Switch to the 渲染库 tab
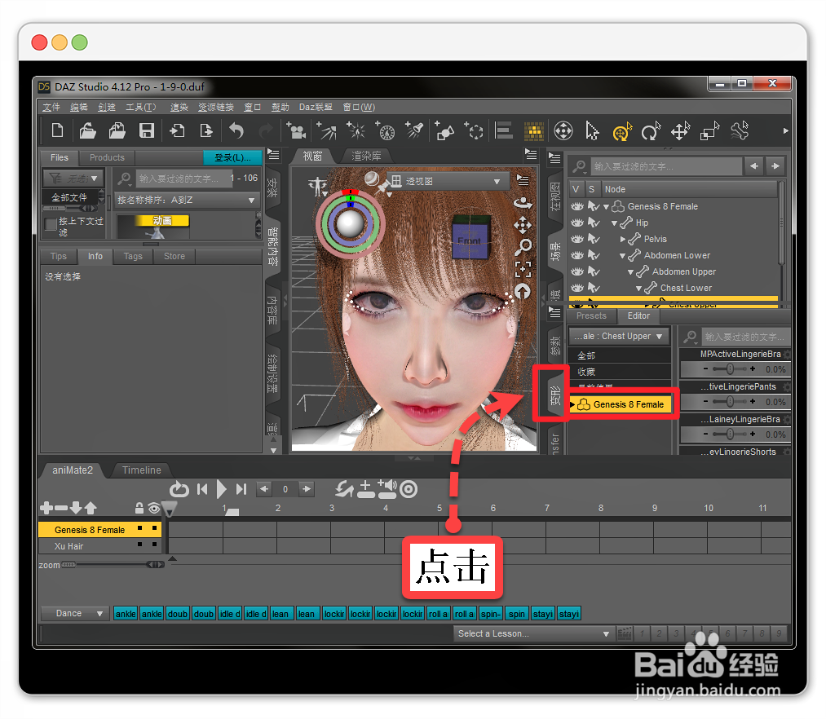This screenshot has width=826, height=719. [366, 156]
